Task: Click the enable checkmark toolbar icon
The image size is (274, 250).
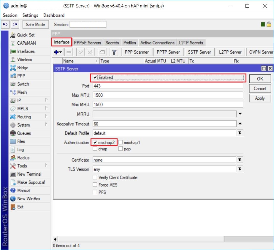Action: tap(80, 52)
